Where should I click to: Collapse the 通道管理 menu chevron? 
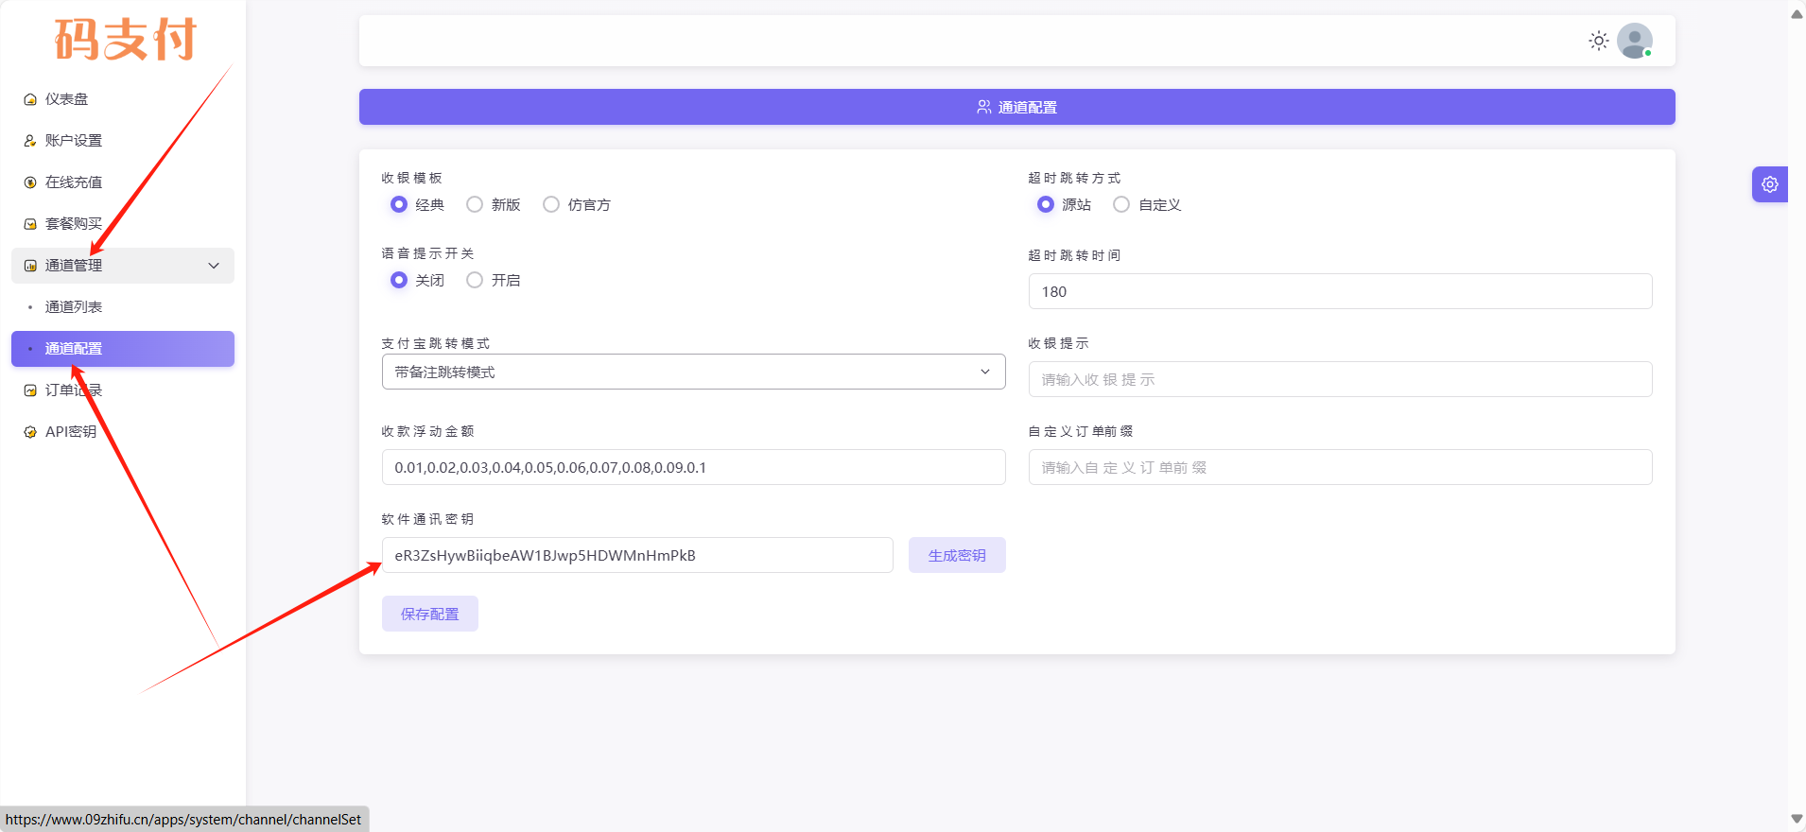click(214, 266)
